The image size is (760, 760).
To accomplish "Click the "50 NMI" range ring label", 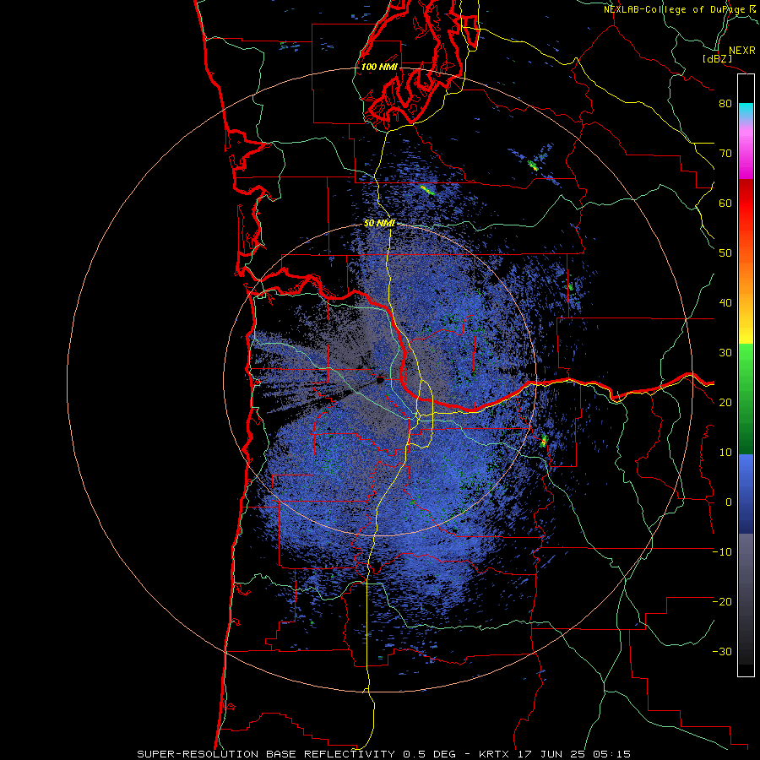I will (x=379, y=224).
